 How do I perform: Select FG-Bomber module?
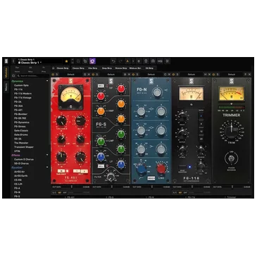pos(20,114)
